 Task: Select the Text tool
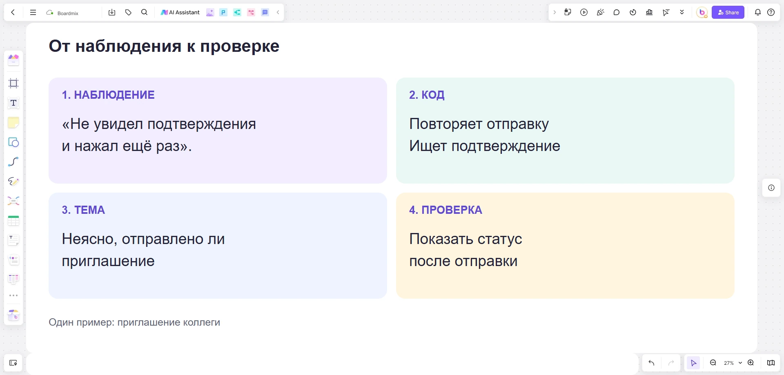pos(13,103)
